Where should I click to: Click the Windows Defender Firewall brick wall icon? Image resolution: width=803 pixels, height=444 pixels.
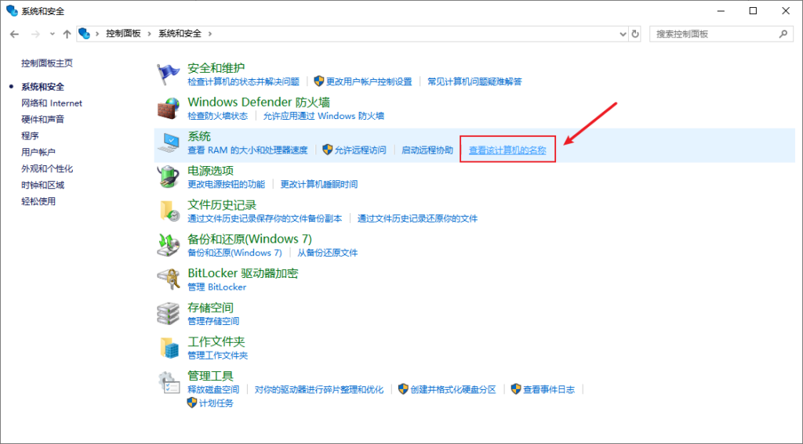click(169, 108)
